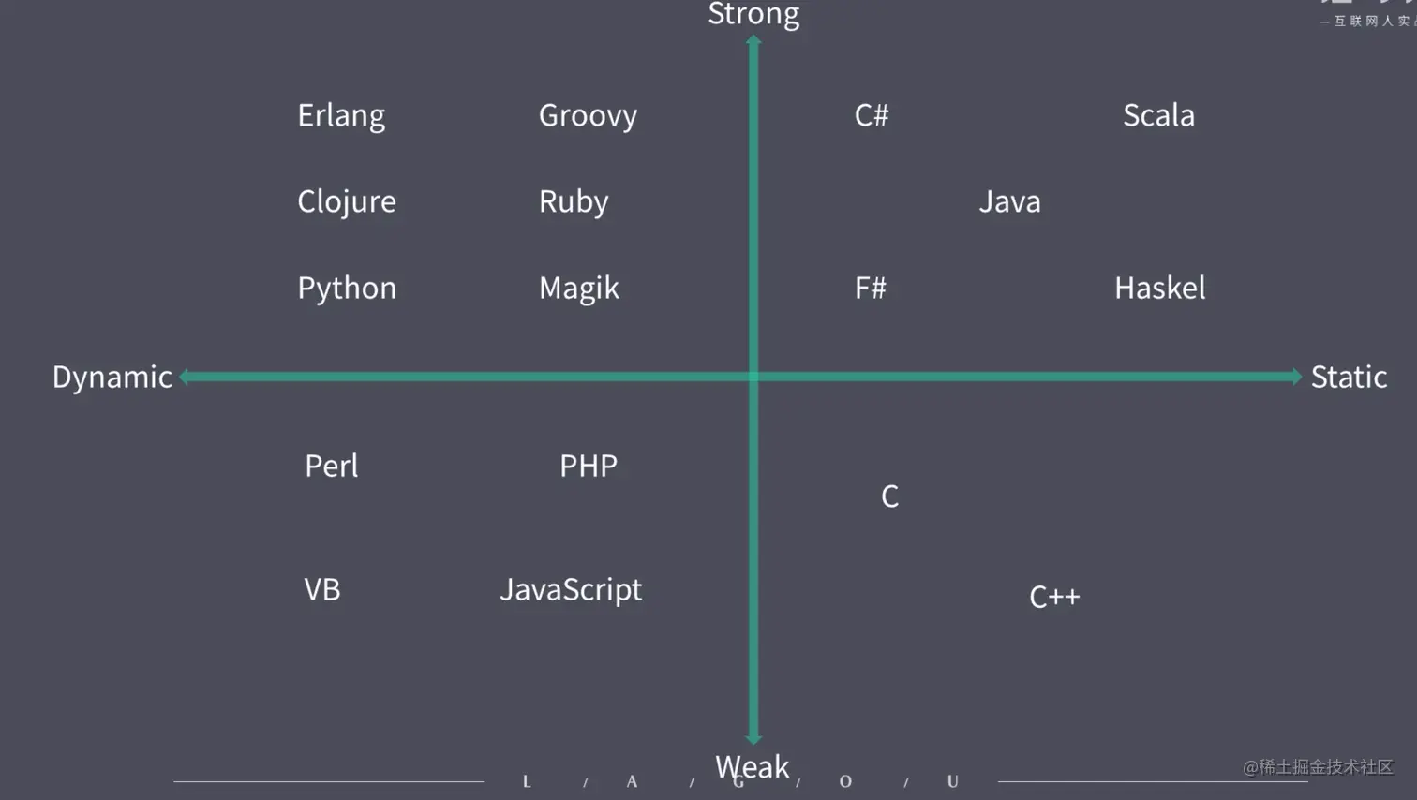This screenshot has height=800, width=1417.
Task: Click the Java label
Action: [1009, 201]
